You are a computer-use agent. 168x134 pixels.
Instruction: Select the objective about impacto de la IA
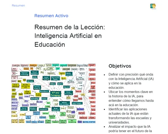130,129
